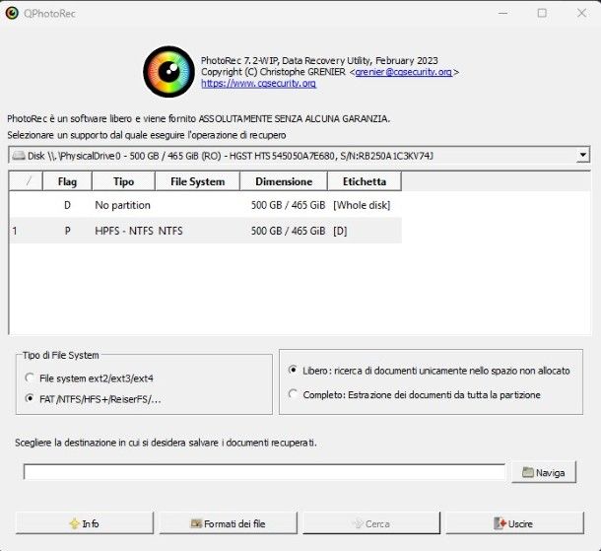601x551 pixels.
Task: Click the destination path input field
Action: (x=264, y=472)
